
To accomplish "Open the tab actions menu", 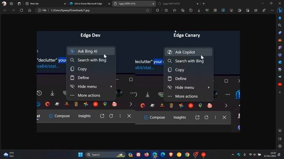I will click(19, 4).
